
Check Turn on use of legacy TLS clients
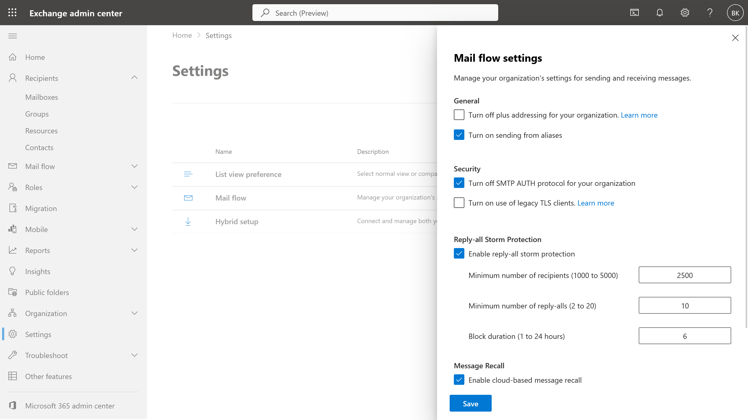point(459,203)
